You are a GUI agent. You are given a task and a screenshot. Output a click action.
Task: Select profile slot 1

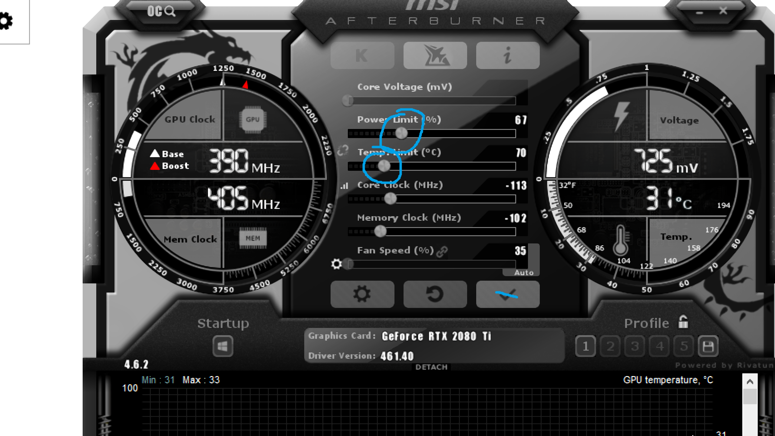pos(585,346)
